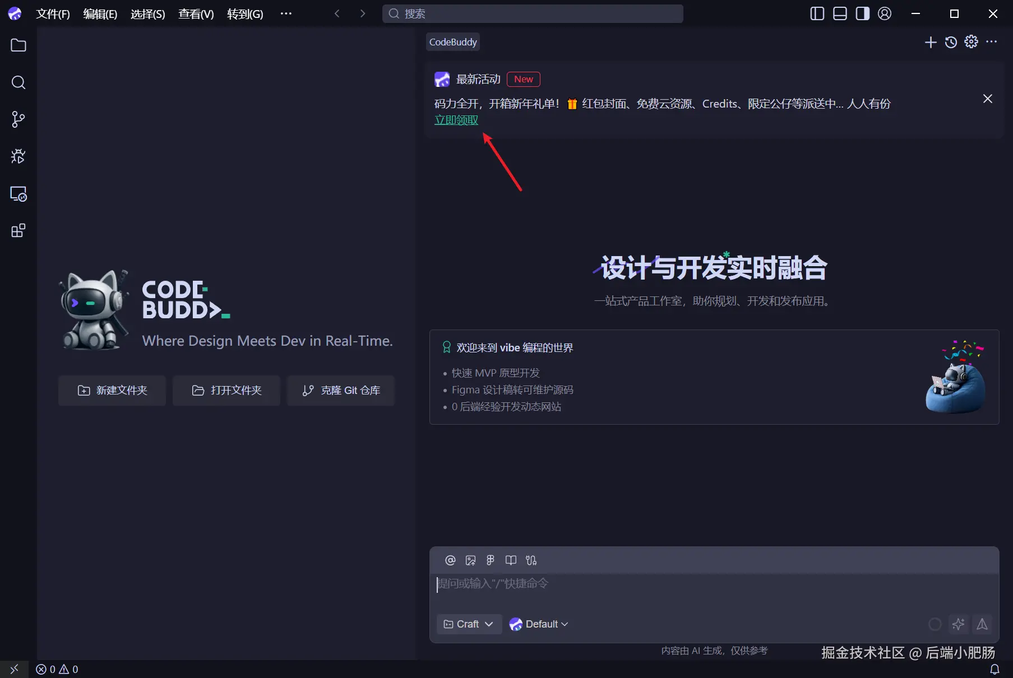Screen dimensions: 1013x678
Task: Show more menus via the title bar ellipsis
Action: 286,14
